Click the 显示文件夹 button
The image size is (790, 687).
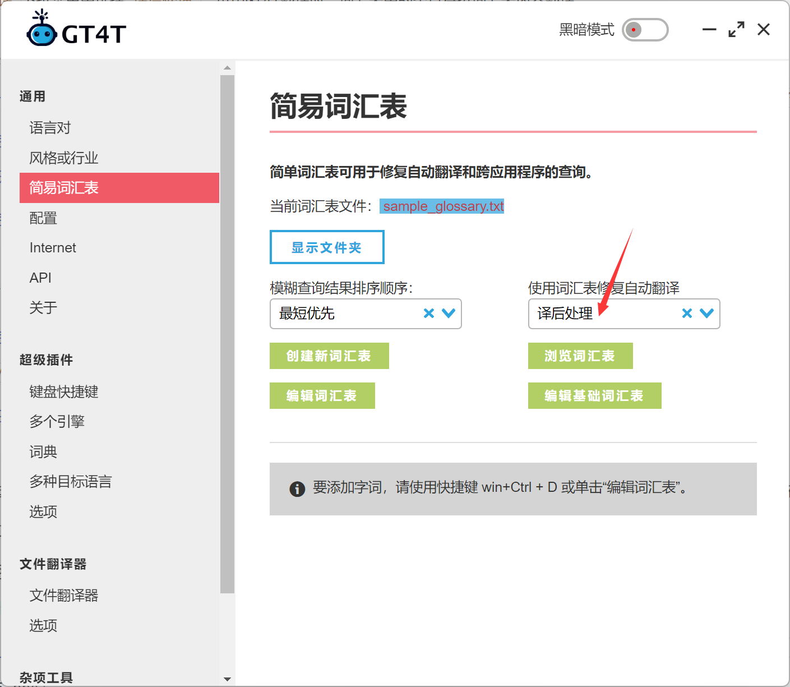[327, 247]
